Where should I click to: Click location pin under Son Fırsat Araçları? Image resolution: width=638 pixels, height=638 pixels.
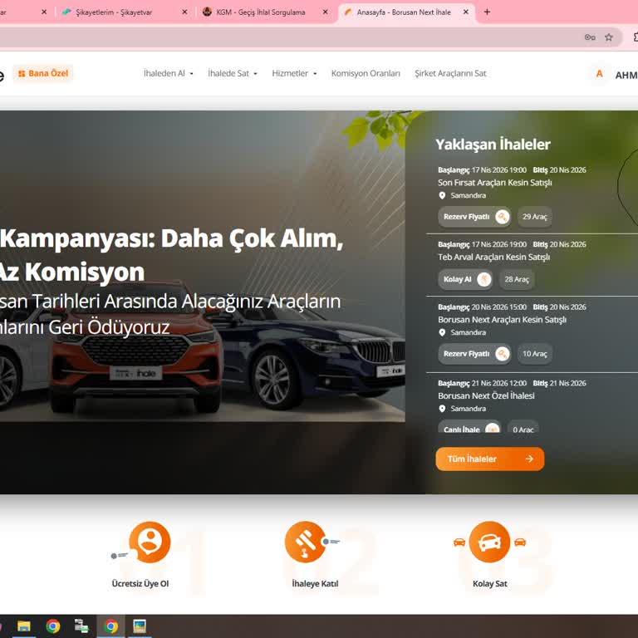tap(442, 196)
